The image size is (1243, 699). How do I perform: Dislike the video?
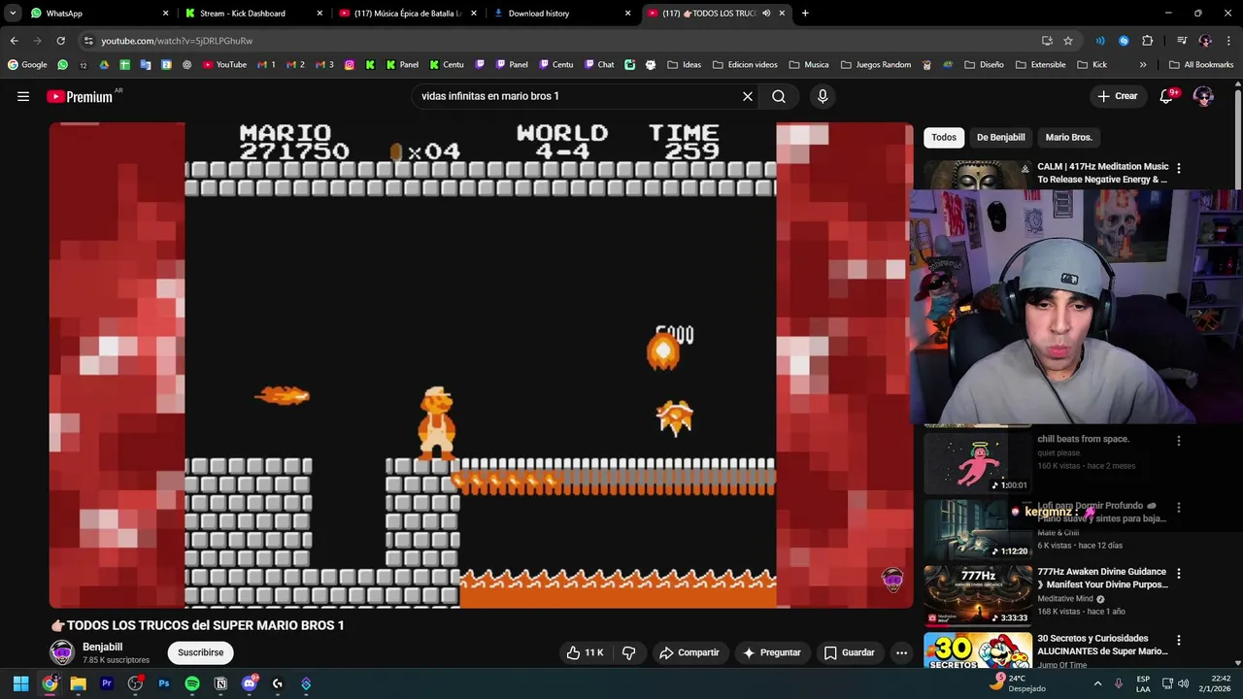pyautogui.click(x=628, y=652)
